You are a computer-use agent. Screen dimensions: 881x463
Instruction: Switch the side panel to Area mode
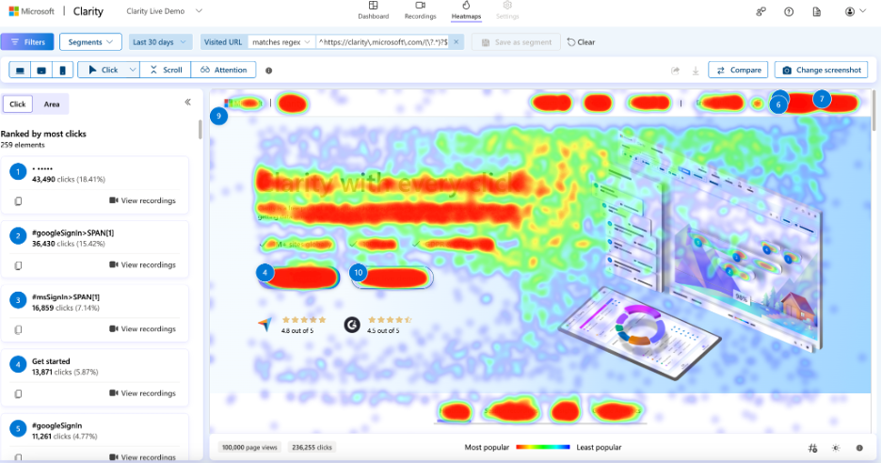pos(53,104)
